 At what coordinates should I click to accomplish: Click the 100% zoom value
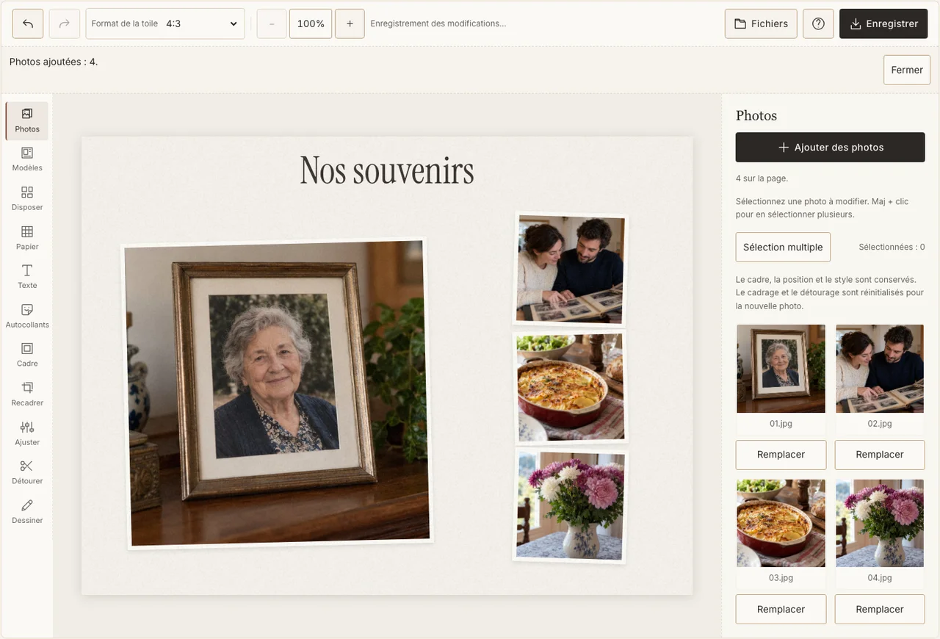point(311,24)
